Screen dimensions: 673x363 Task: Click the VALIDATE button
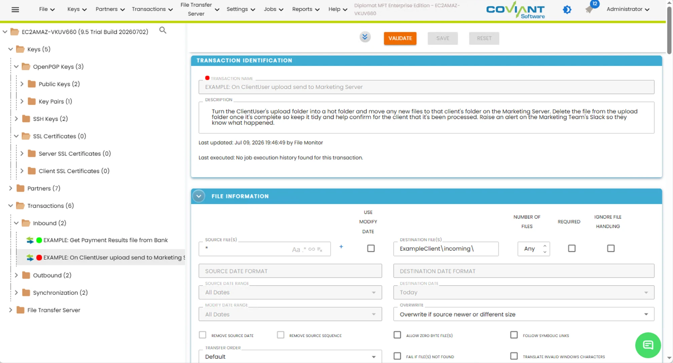400,38
